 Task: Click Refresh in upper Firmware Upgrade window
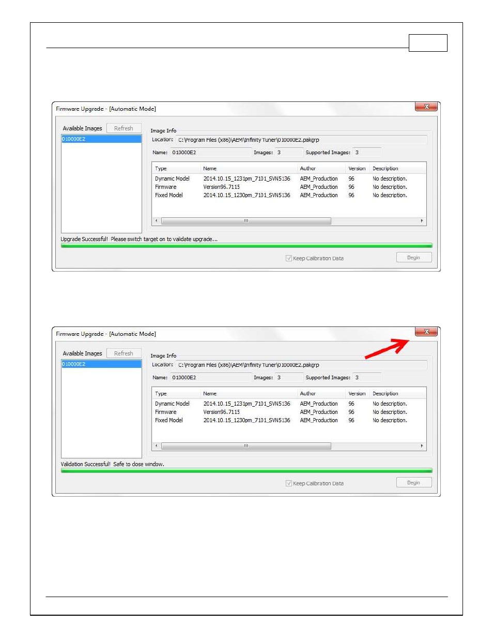[x=124, y=128]
